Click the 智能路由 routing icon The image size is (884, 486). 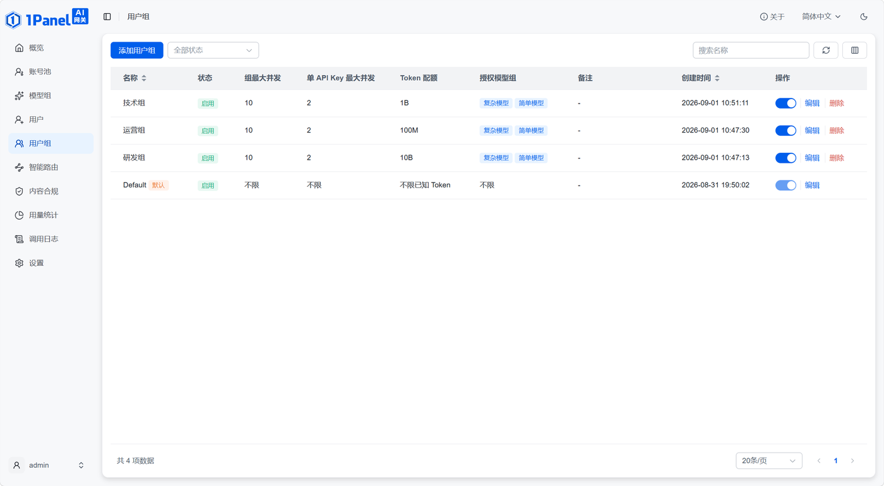click(19, 168)
